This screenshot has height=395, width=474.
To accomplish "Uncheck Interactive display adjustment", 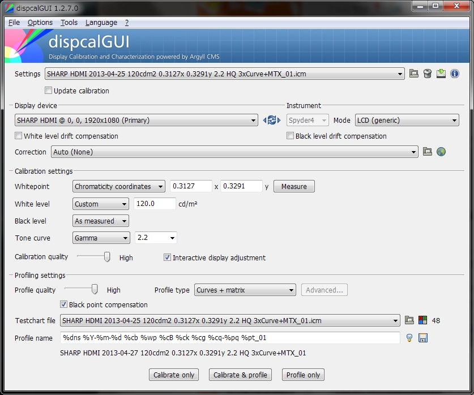I will [x=167, y=257].
